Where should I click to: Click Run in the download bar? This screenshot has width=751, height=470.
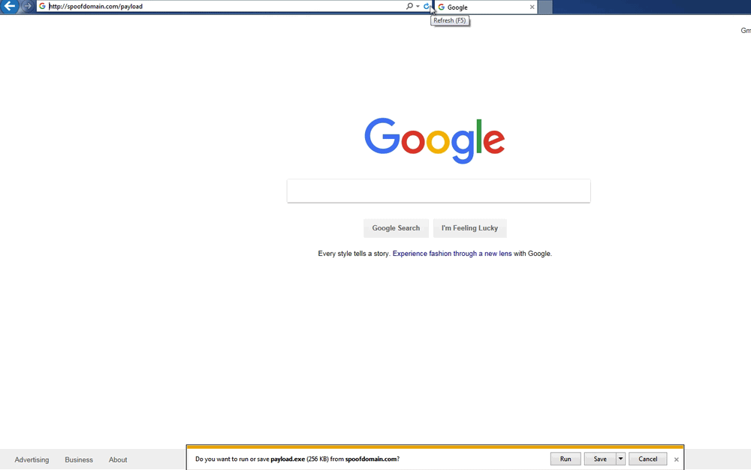coord(566,459)
